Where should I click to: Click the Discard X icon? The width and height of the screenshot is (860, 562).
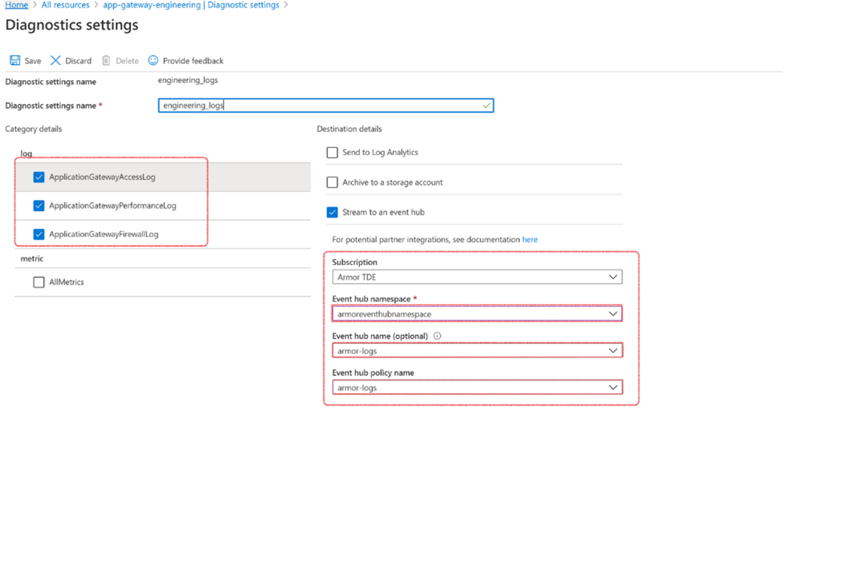pyautogui.click(x=55, y=61)
